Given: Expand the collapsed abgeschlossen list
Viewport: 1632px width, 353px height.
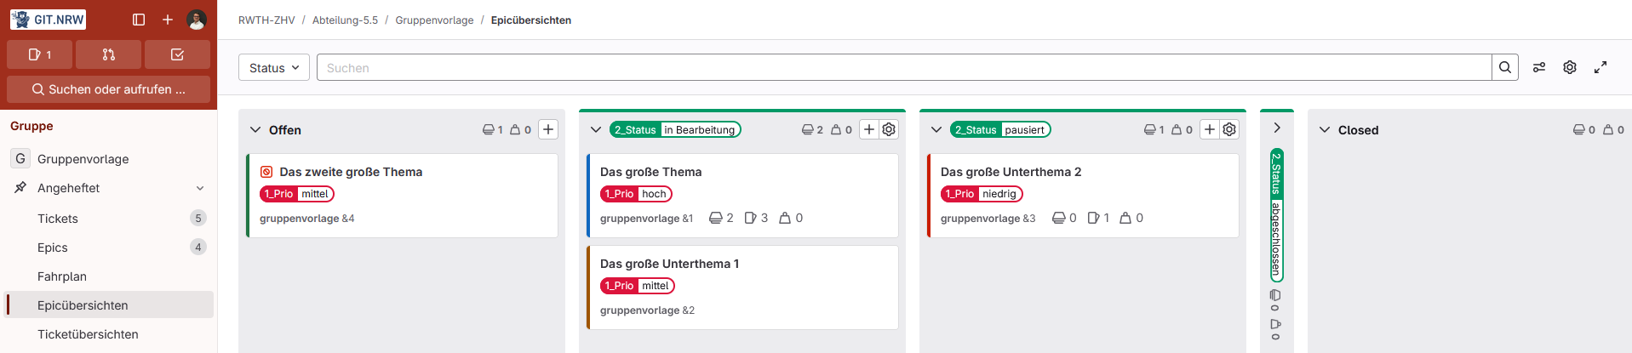Looking at the screenshot, I should 1277,128.
